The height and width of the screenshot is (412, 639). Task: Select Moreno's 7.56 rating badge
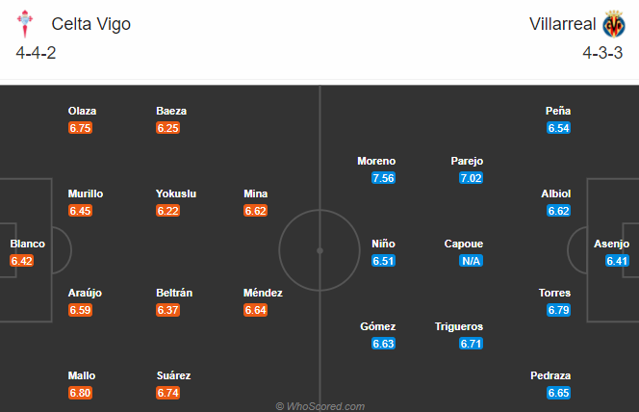pyautogui.click(x=384, y=178)
